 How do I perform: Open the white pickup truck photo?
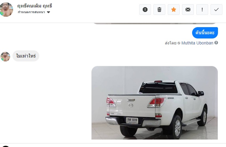tap(155, 103)
